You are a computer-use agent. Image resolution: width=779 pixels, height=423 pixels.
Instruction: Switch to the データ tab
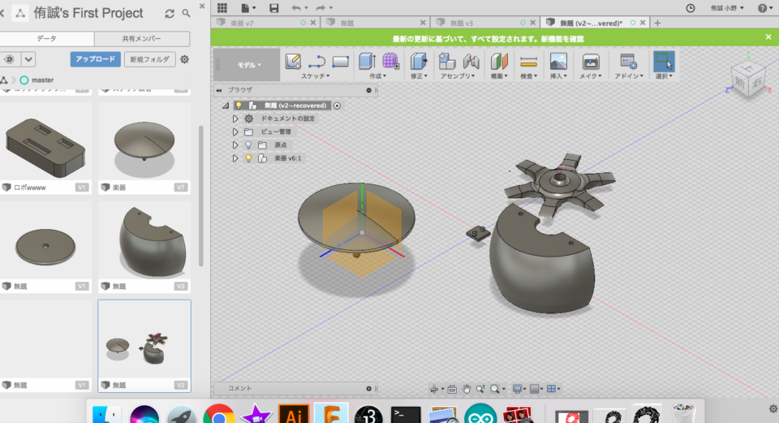[47, 39]
